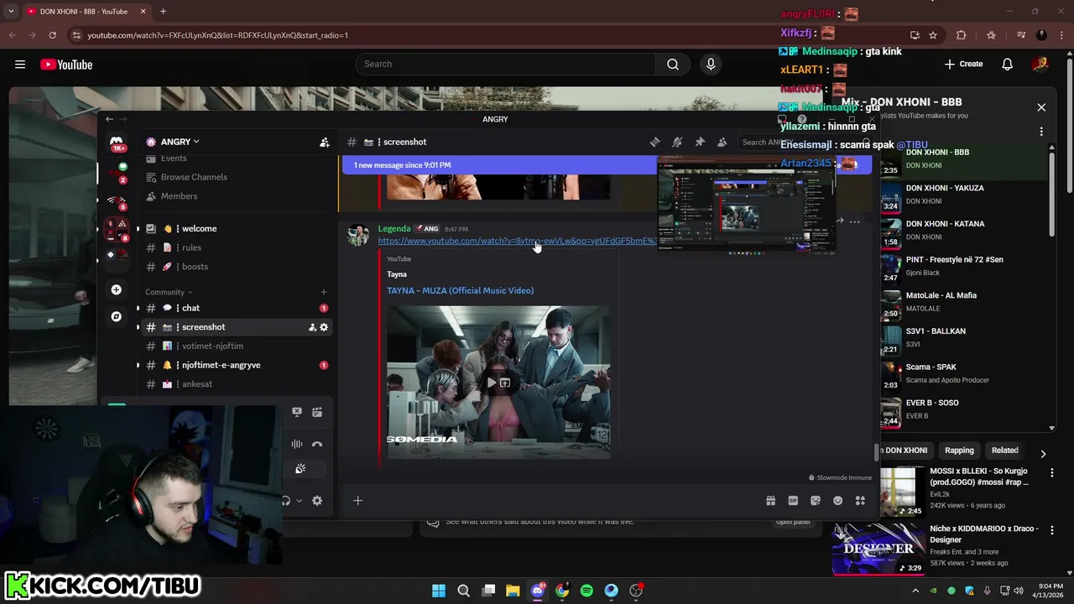
Task: Open the Members list entry
Action: click(x=179, y=196)
